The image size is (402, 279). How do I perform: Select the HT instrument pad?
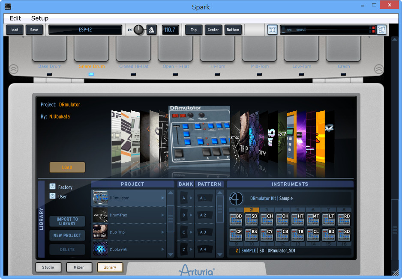297,220
